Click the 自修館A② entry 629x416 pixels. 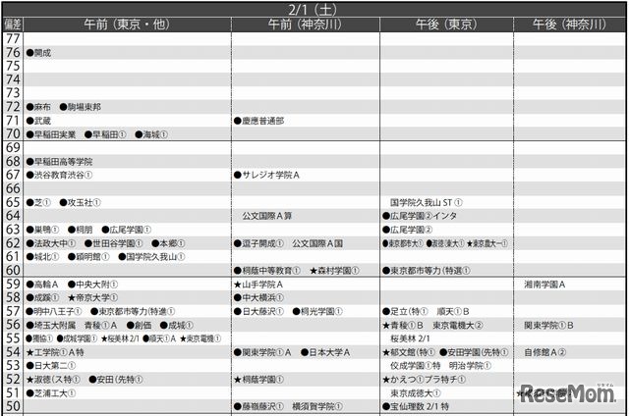coord(544,353)
